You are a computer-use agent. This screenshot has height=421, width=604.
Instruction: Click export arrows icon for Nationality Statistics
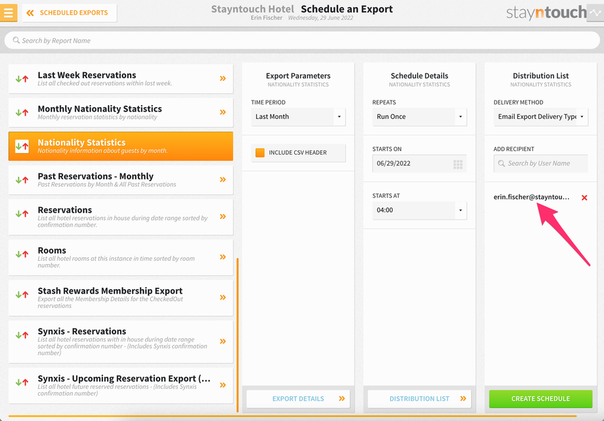22,146
